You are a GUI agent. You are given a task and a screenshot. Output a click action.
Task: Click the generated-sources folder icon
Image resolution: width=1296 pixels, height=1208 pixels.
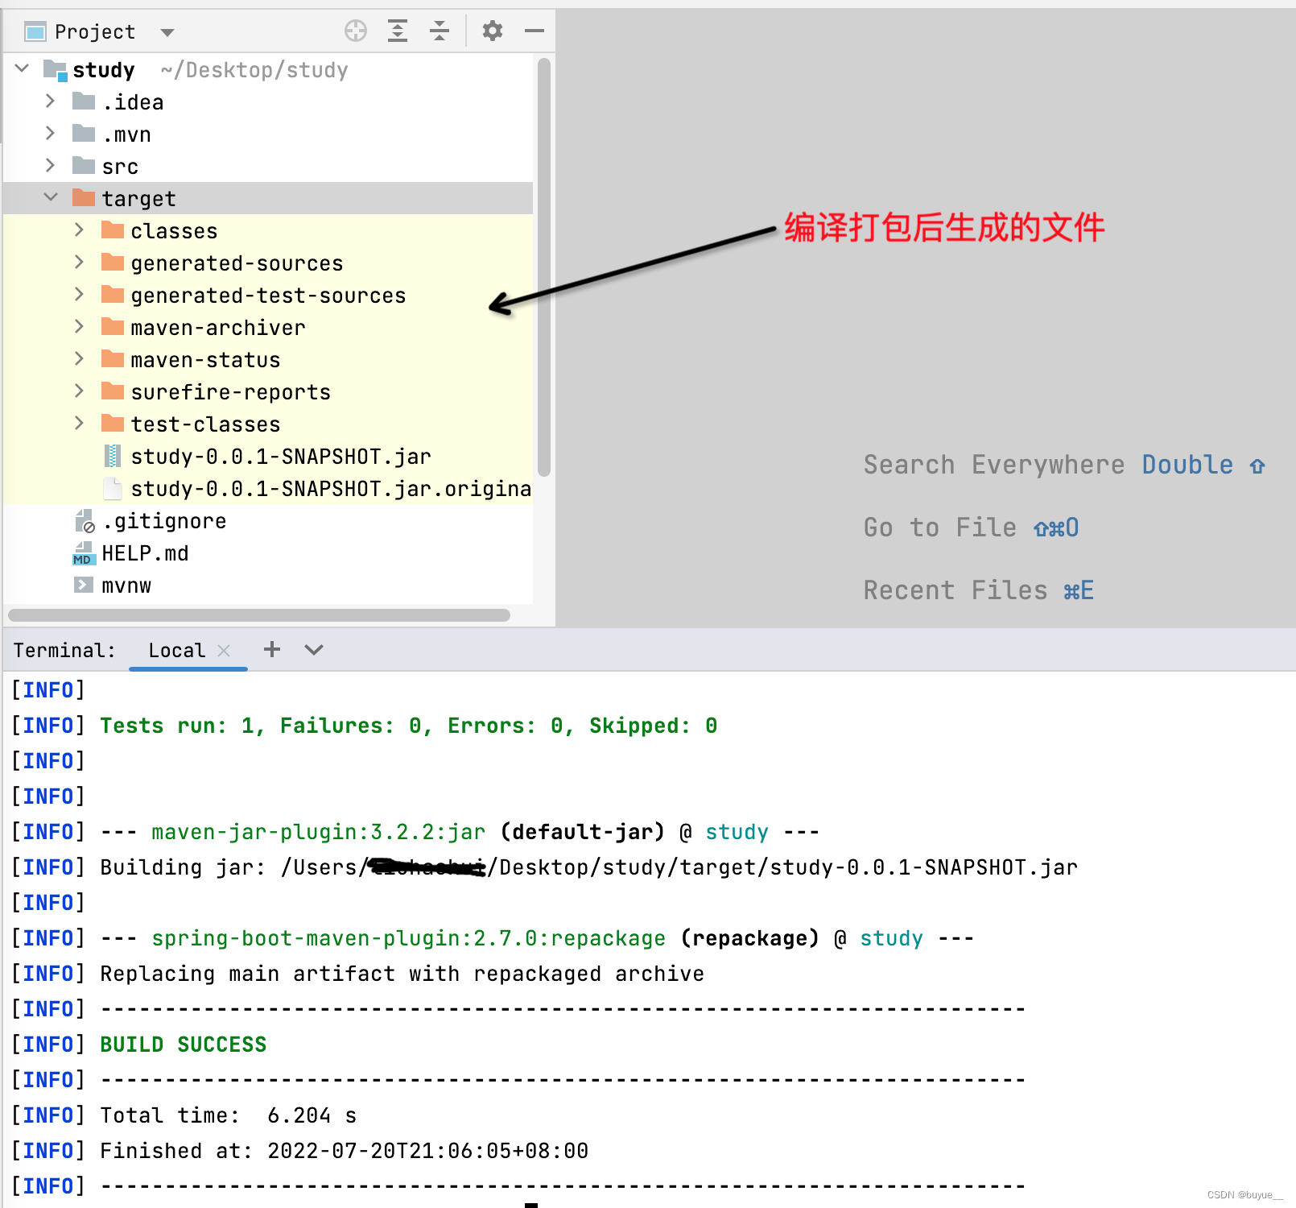pos(113,263)
